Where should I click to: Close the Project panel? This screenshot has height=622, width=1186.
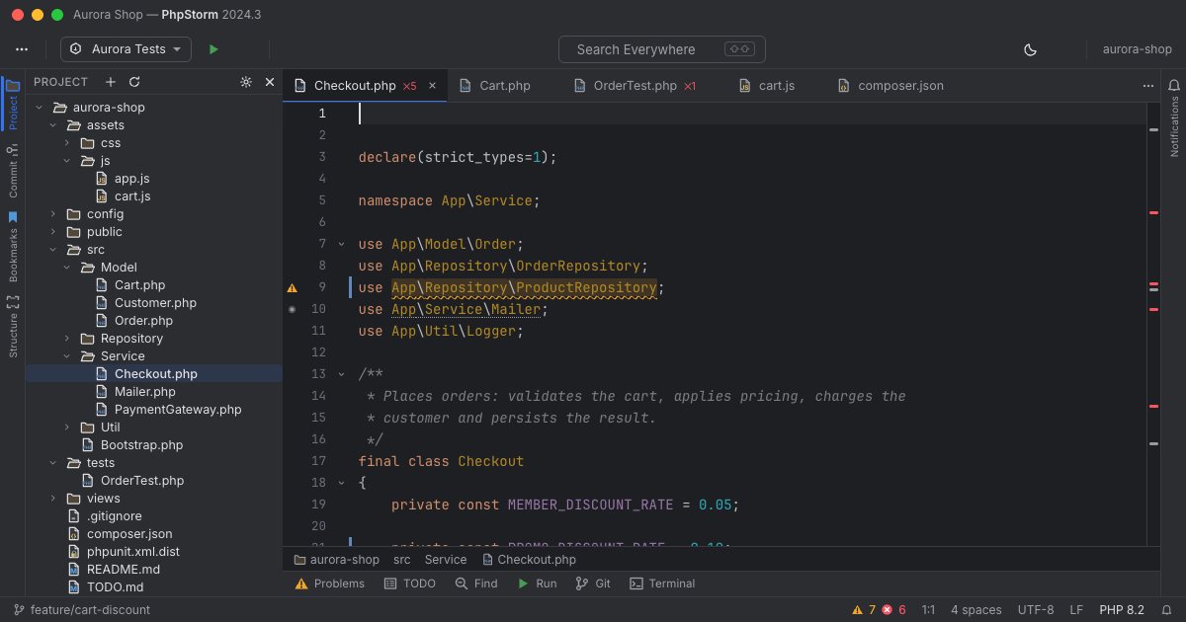(270, 82)
